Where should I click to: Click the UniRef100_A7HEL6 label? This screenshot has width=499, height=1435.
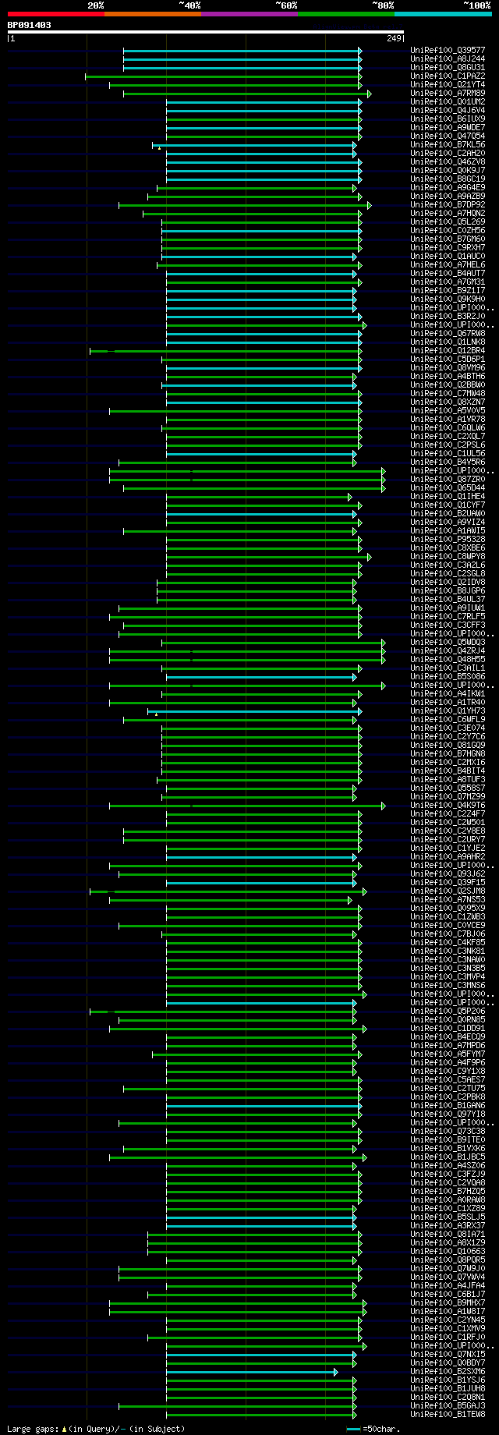pyautogui.click(x=448, y=264)
